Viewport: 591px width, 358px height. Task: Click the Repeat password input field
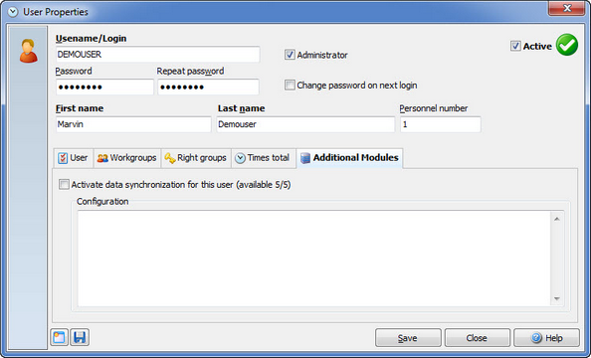coord(208,88)
